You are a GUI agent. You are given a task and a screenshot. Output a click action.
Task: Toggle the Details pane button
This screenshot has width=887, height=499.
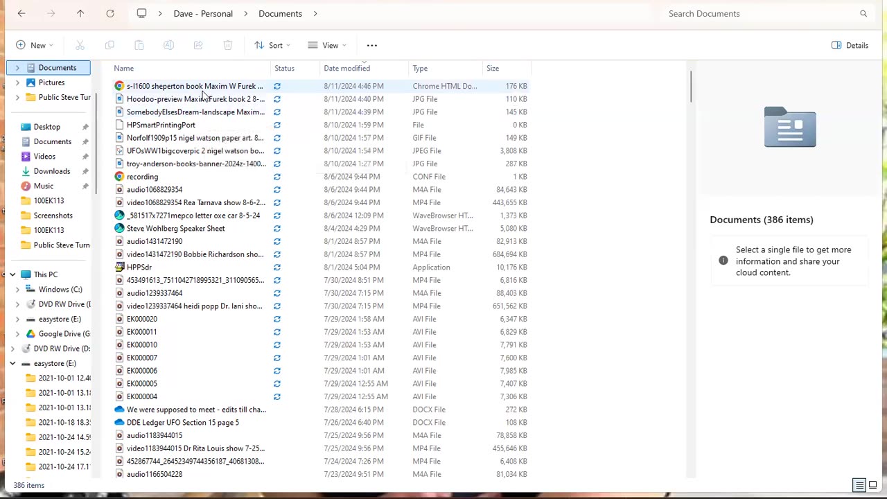pyautogui.click(x=850, y=45)
